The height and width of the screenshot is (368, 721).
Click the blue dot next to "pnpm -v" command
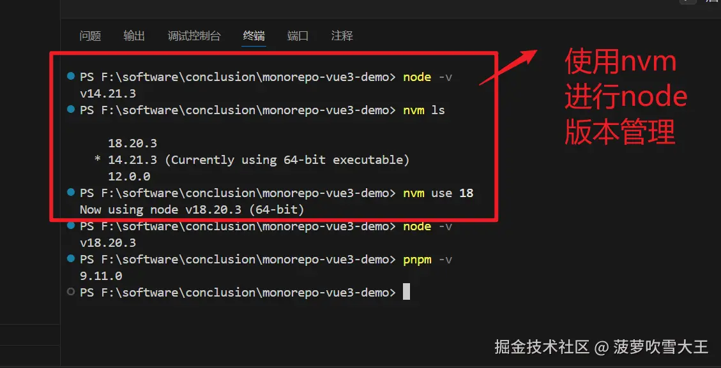point(70,259)
